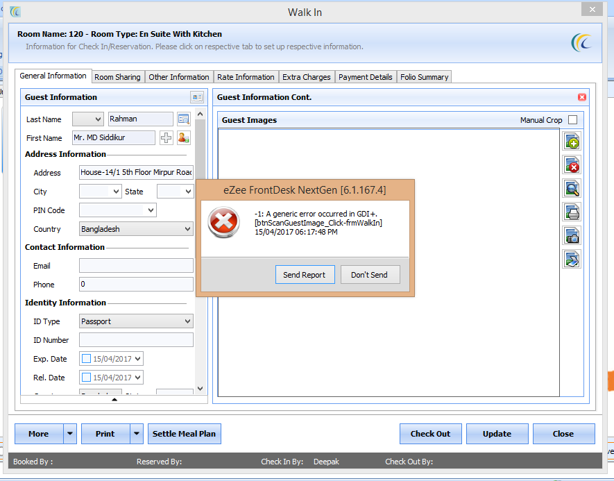Click the 'Deepak' Check In By value
614x481 pixels.
(x=326, y=462)
